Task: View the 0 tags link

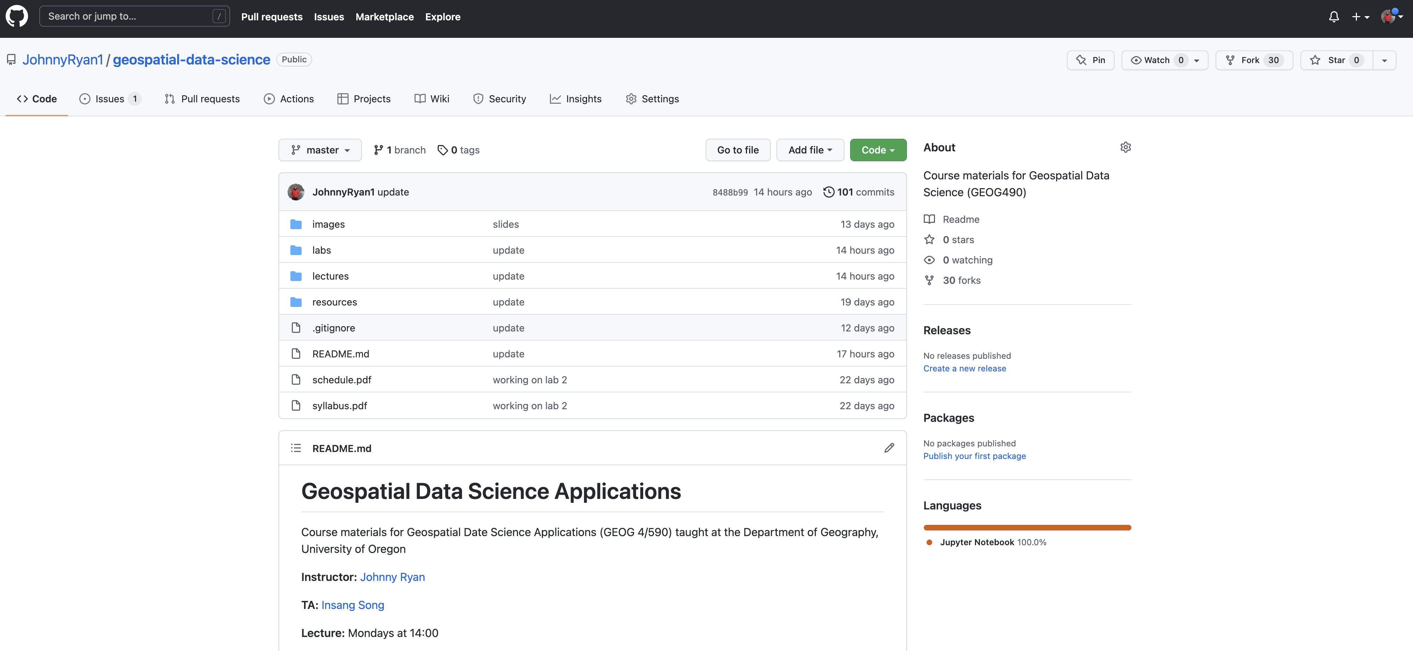Action: [x=459, y=150]
